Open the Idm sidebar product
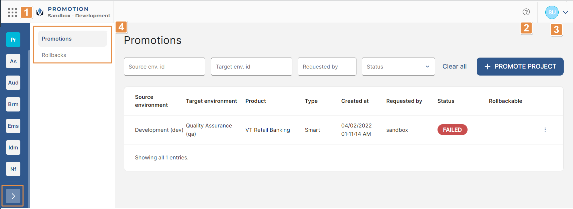Image resolution: width=573 pixels, height=209 pixels. point(13,148)
